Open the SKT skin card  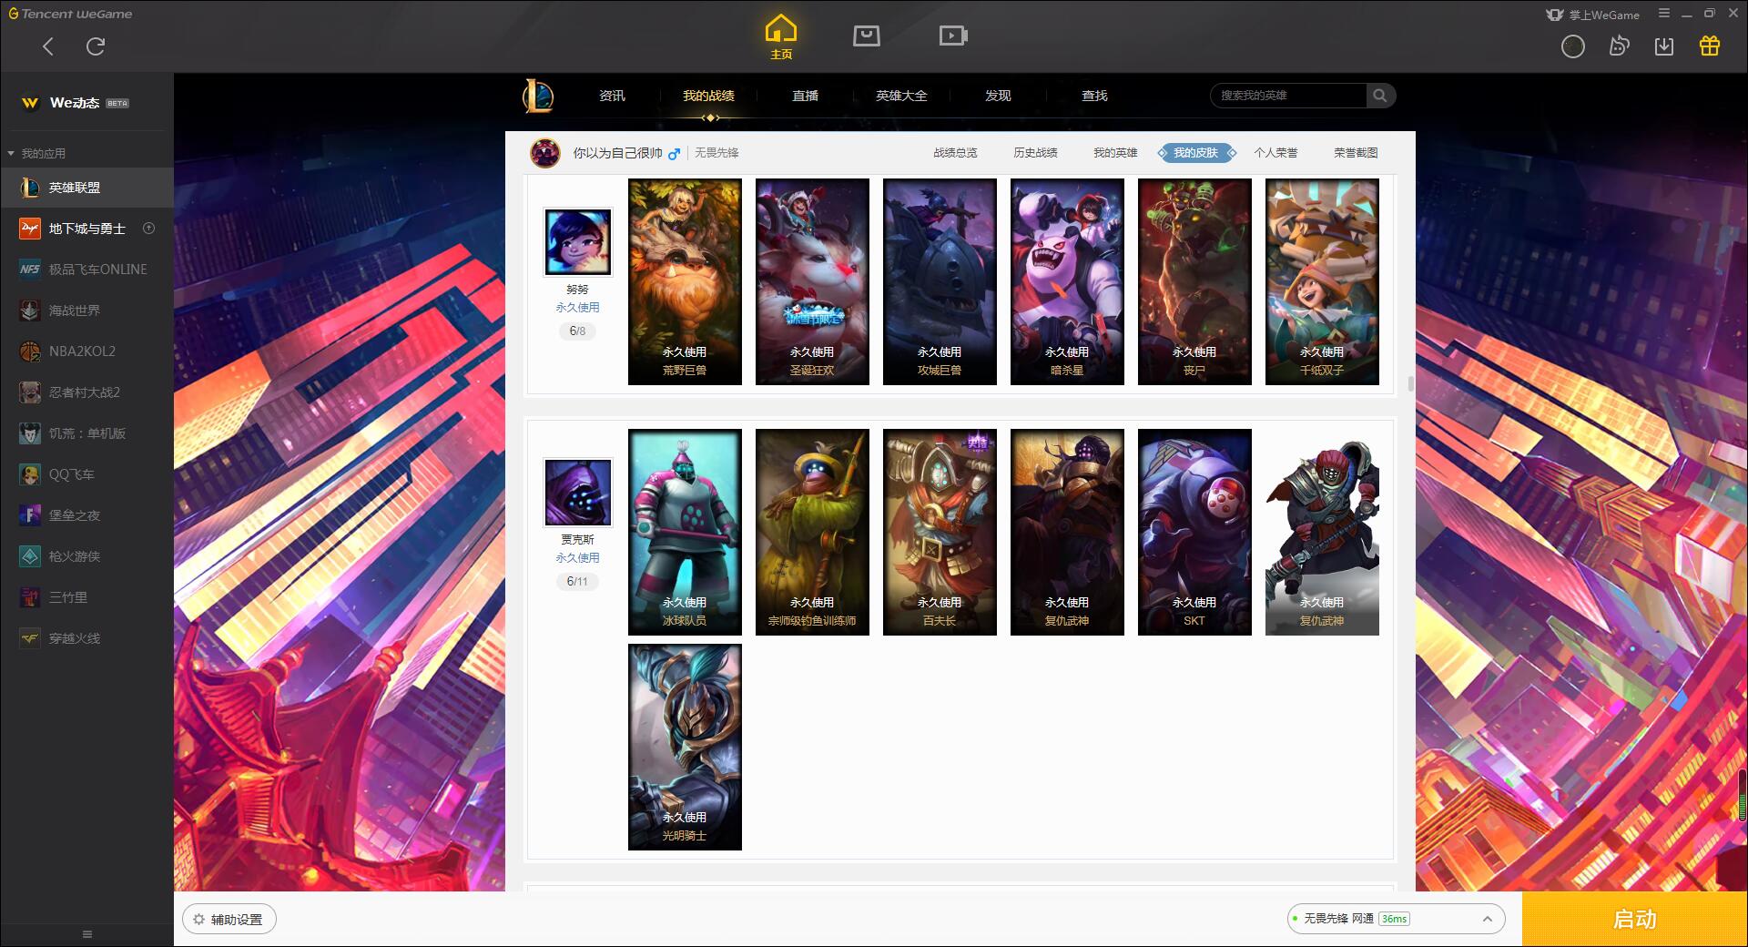1194,532
